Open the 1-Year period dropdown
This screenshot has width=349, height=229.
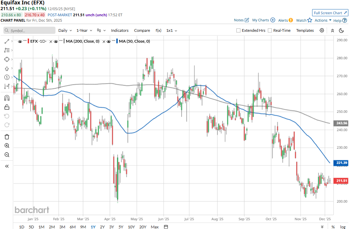[x=84, y=30]
